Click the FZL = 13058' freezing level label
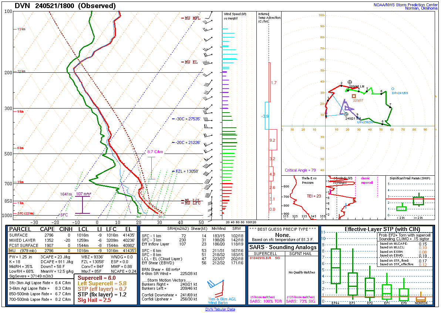Viewport: 441px width, 313px height. pos(187,171)
